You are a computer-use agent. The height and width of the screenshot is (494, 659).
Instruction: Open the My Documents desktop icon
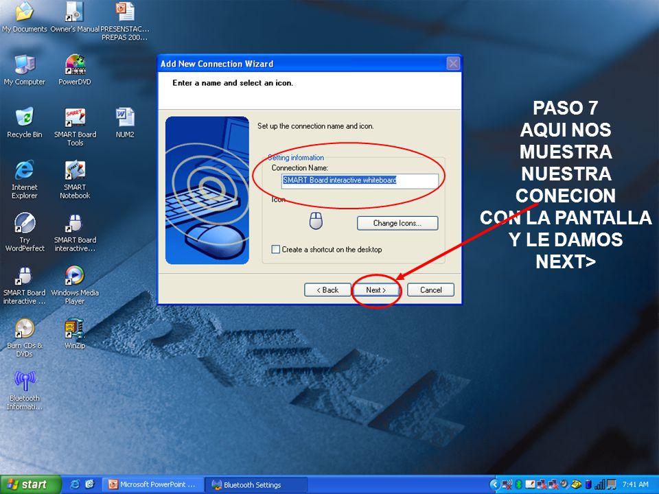tap(25, 17)
